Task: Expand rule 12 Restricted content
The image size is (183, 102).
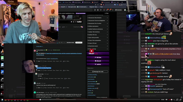Action: [x=98, y=46]
